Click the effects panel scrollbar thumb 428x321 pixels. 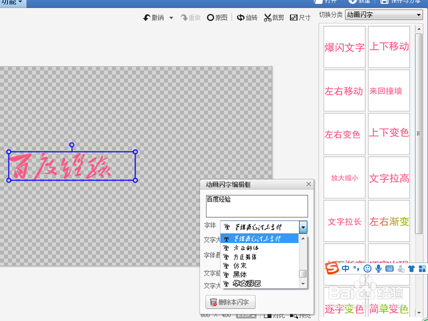click(x=419, y=133)
